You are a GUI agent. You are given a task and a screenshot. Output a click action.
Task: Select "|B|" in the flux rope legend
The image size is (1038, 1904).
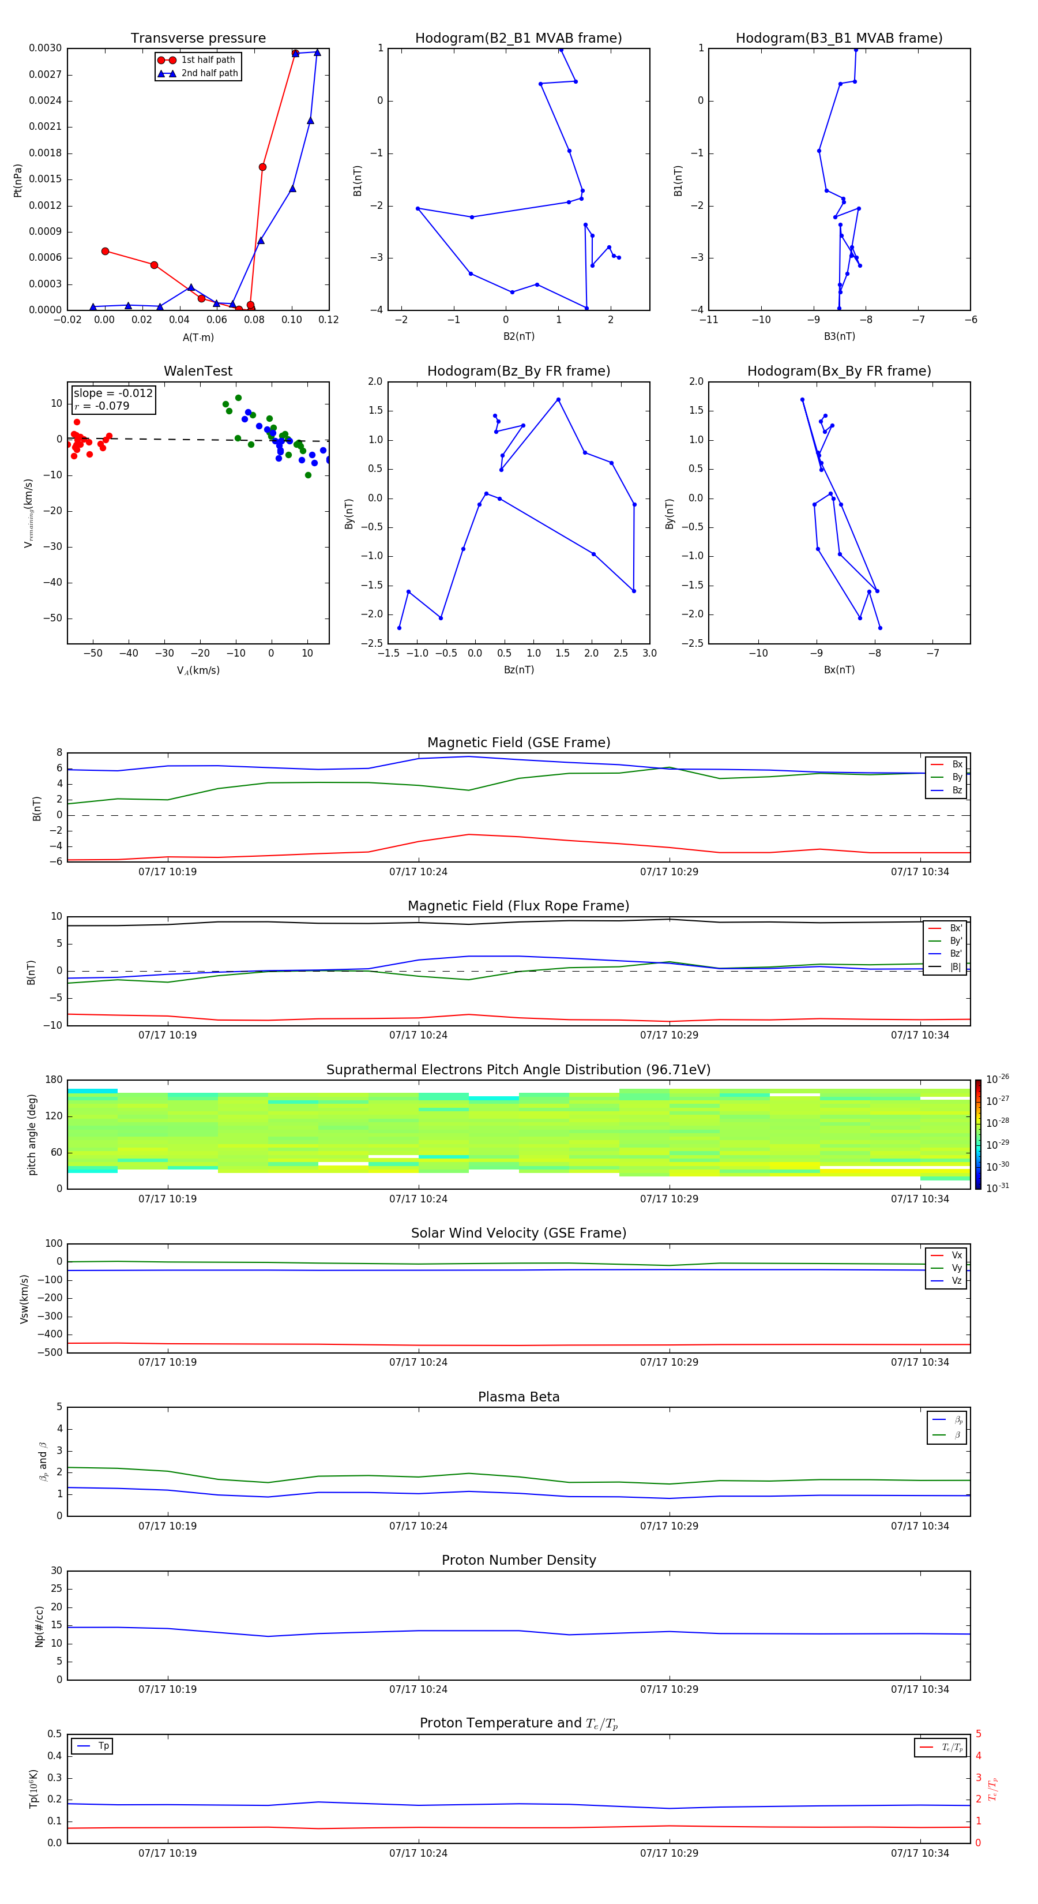click(946, 967)
